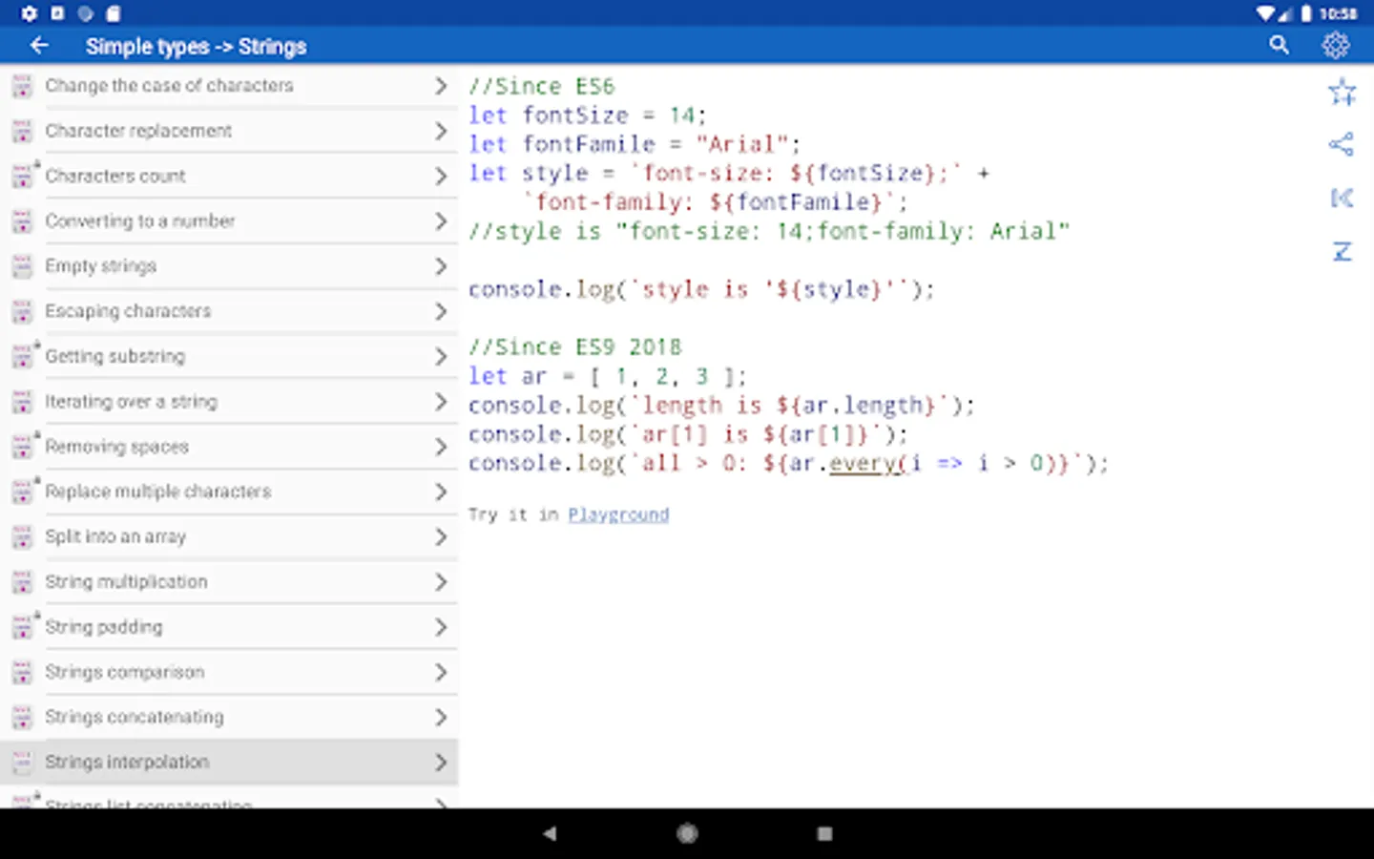Tap the icon beside String padding
1374x859 pixels.
22,627
